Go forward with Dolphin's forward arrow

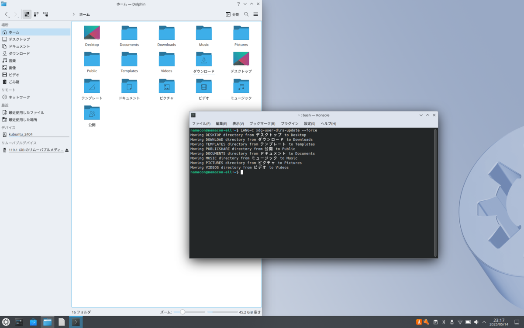[16, 14]
